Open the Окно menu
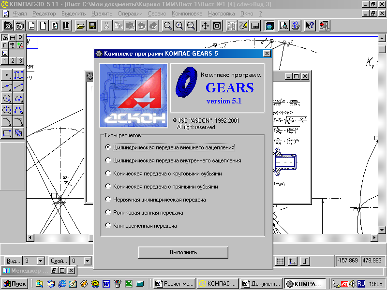This screenshot has width=387, height=290. point(247,14)
